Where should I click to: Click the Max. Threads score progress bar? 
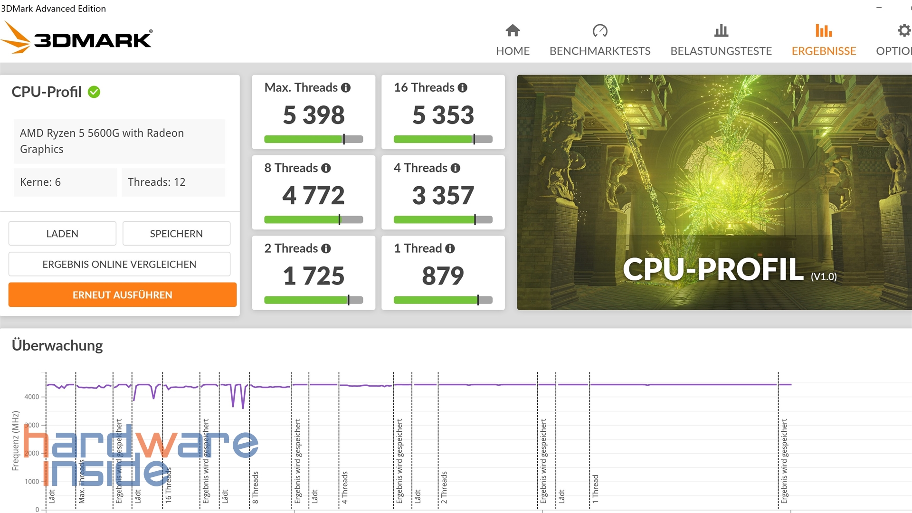pos(313,139)
